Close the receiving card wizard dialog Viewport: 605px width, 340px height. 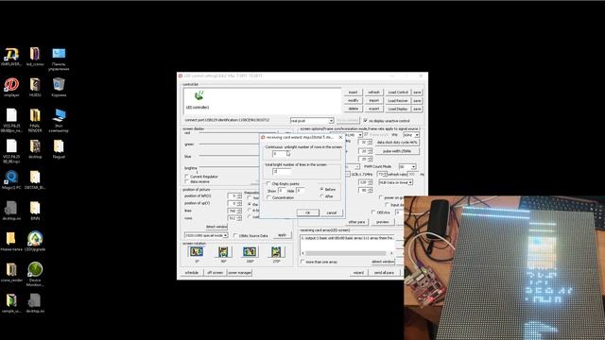click(x=340, y=137)
